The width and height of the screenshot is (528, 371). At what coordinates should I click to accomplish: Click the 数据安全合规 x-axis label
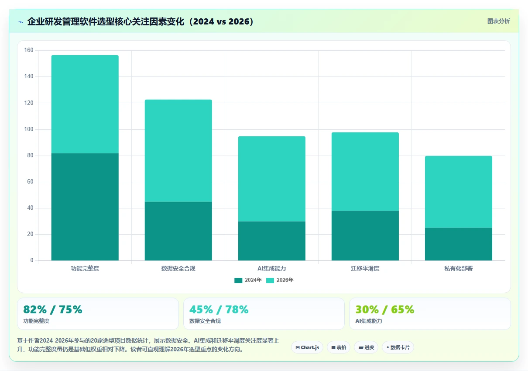[178, 268]
